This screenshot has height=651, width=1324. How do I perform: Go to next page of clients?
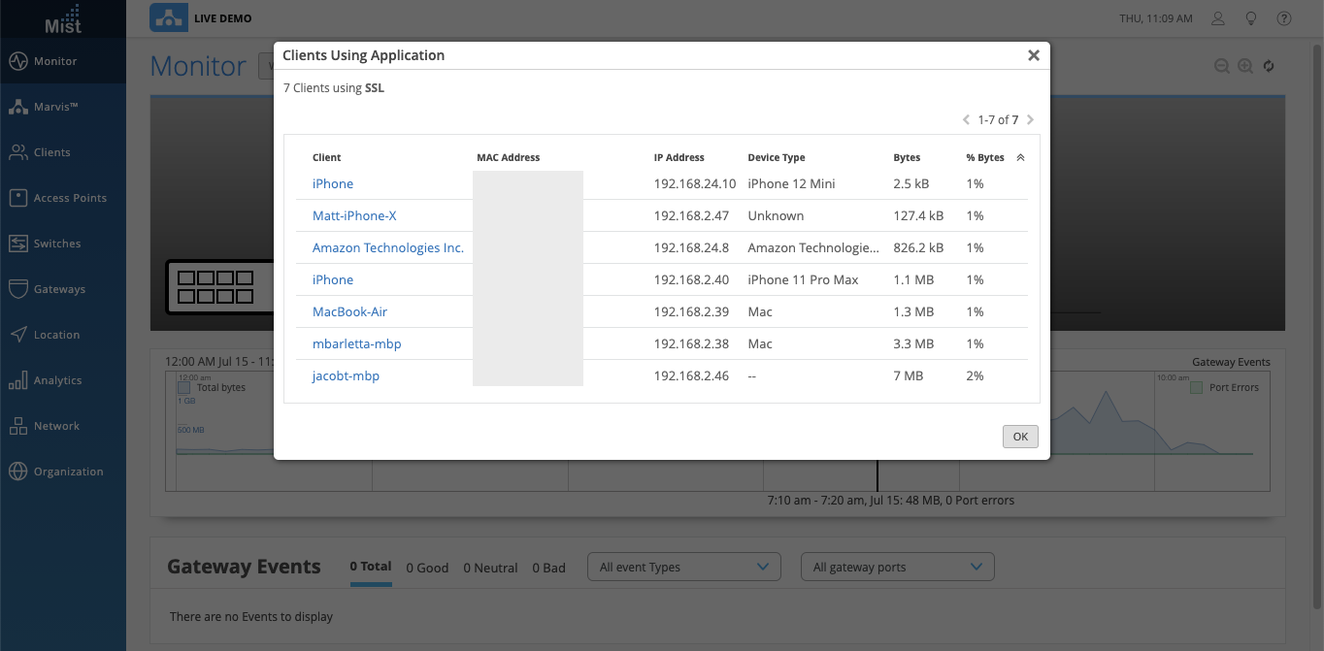(x=1030, y=120)
